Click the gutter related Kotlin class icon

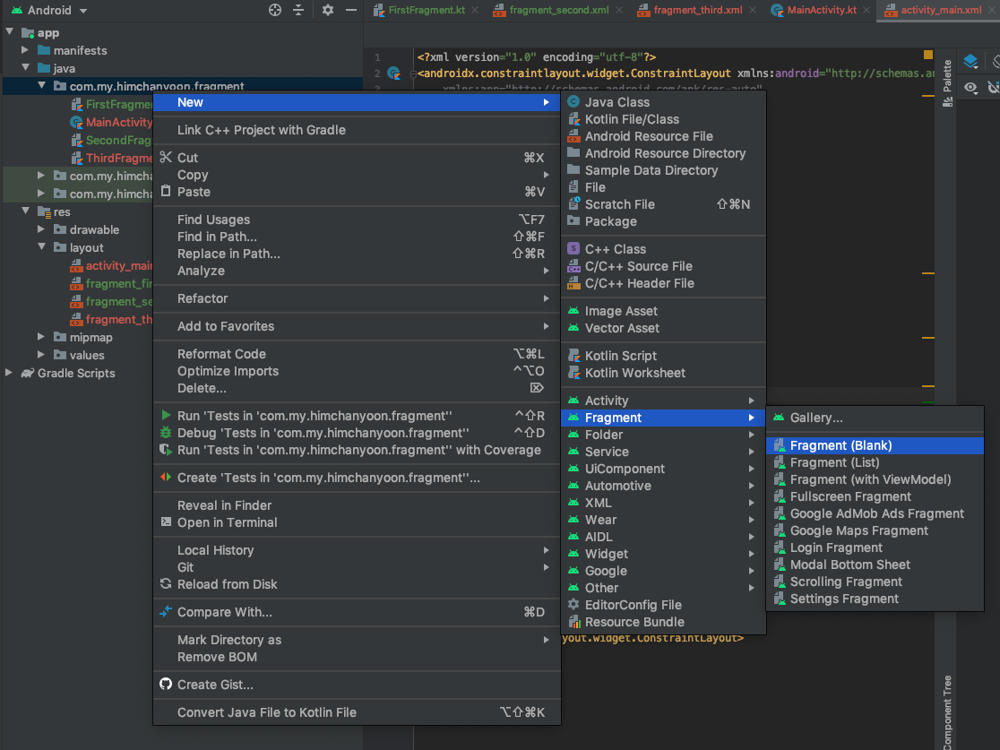click(394, 73)
